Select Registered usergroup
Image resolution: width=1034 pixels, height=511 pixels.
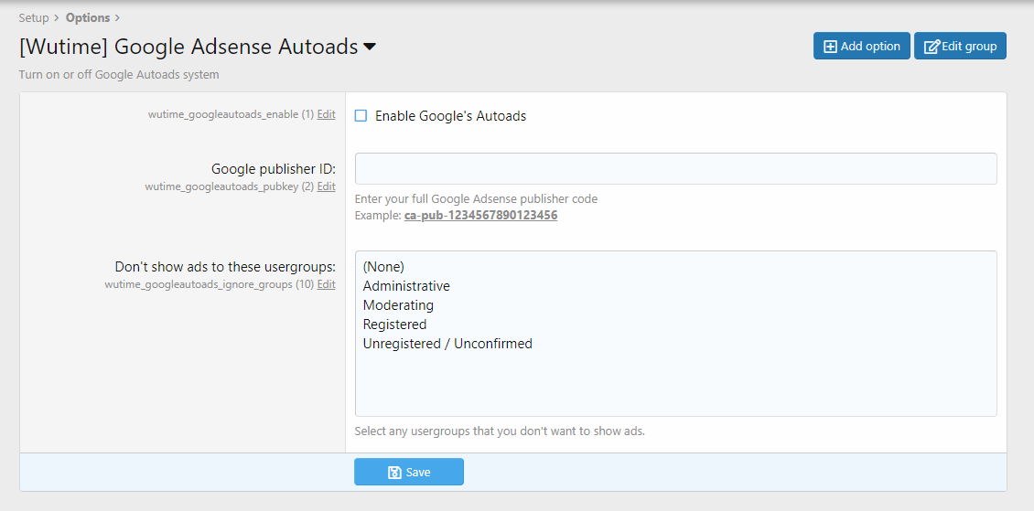coord(676,324)
